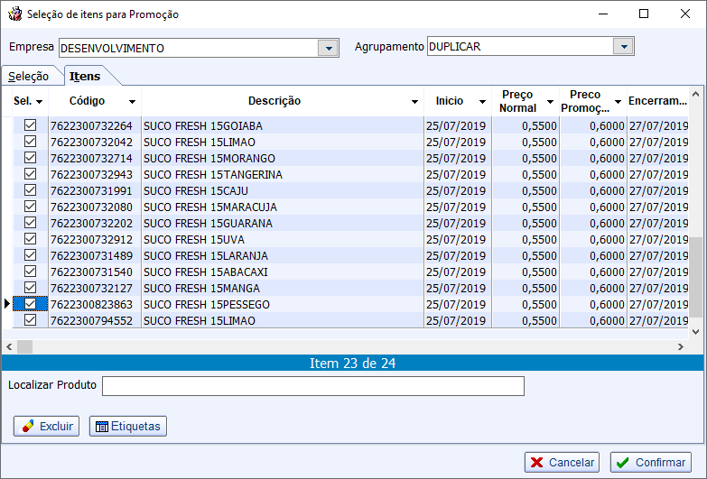Click horizontal scrollbar right arrow

(681, 346)
